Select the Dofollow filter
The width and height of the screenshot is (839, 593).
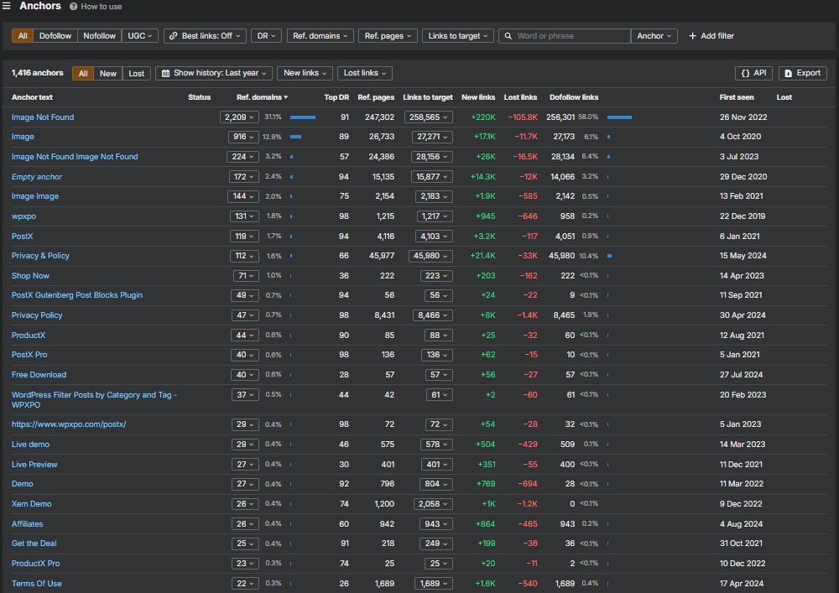pyautogui.click(x=55, y=36)
